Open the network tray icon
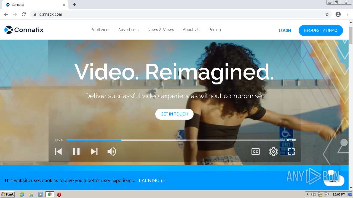The image size is (353, 198). coord(320,194)
